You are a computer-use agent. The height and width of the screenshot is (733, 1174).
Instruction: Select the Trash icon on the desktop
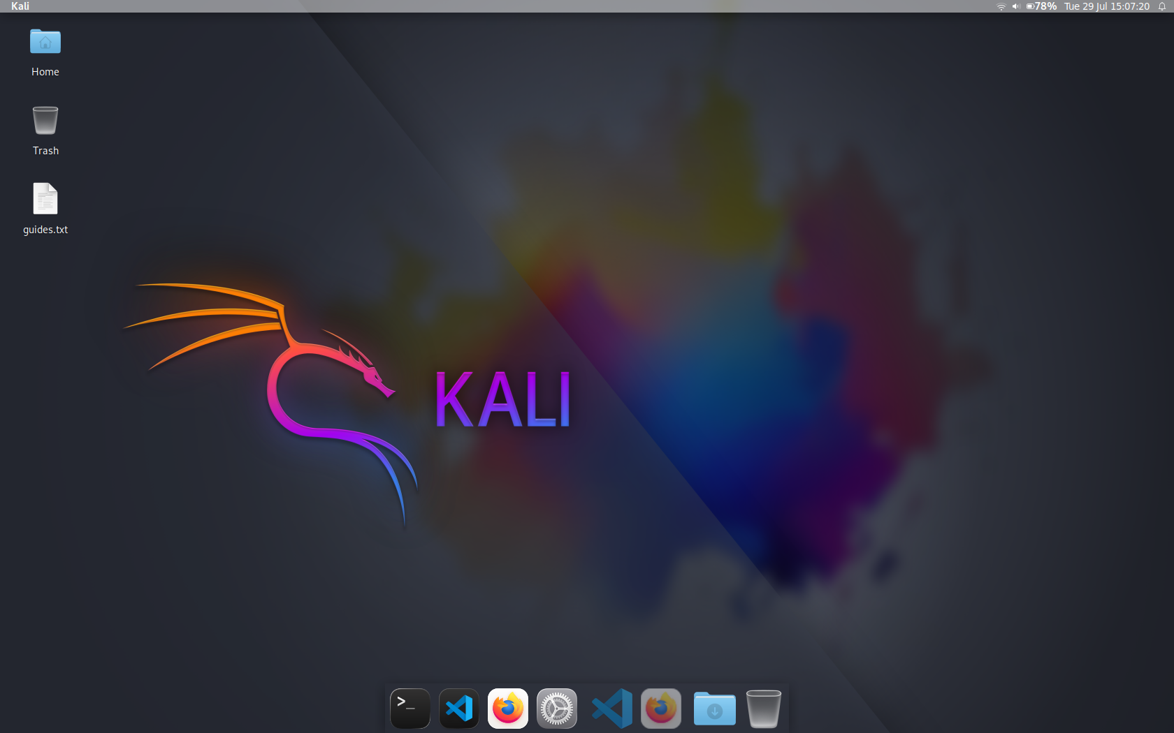pyautogui.click(x=45, y=121)
